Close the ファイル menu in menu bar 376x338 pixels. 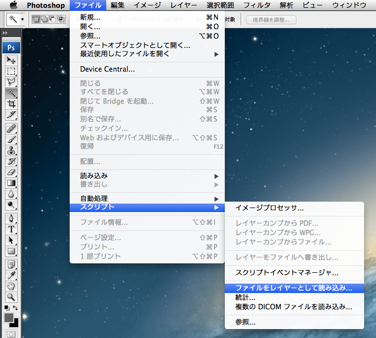pyautogui.click(x=88, y=5)
